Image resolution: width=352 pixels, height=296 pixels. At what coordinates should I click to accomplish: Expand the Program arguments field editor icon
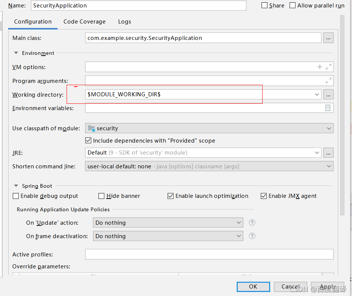pyautogui.click(x=328, y=80)
